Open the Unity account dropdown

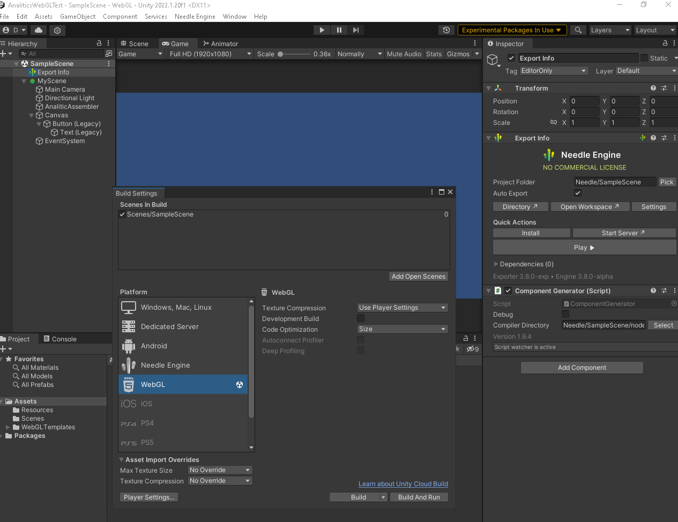pyautogui.click(x=13, y=30)
